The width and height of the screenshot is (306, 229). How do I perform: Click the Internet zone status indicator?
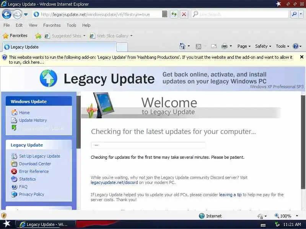click(210, 216)
